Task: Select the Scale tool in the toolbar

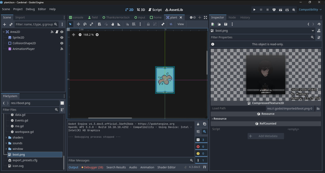Action: pos(92,24)
